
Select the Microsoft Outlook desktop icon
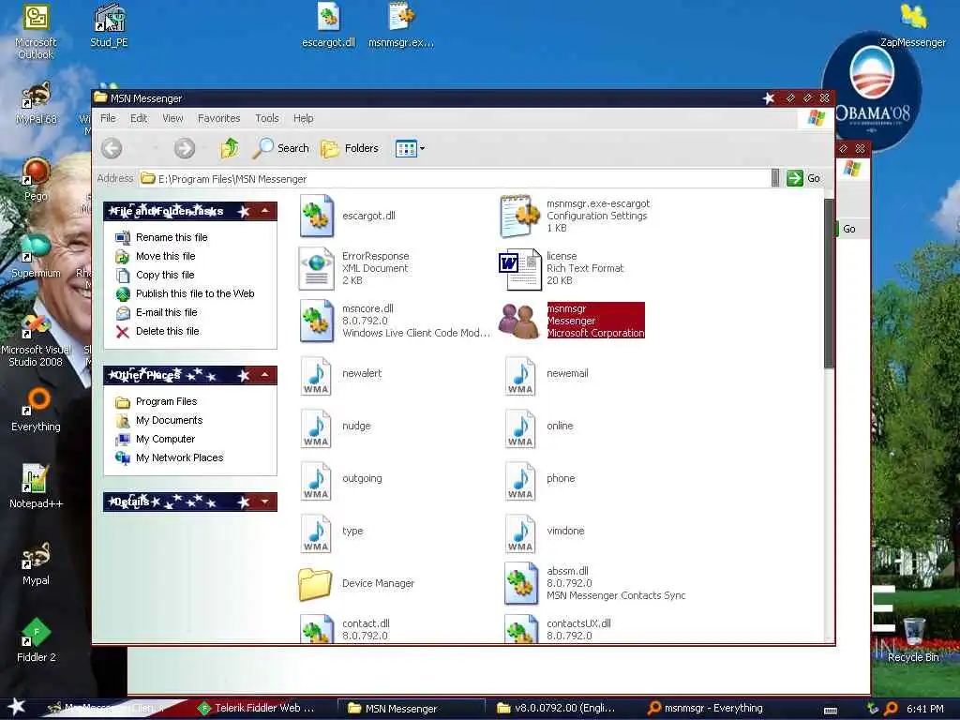[x=36, y=31]
